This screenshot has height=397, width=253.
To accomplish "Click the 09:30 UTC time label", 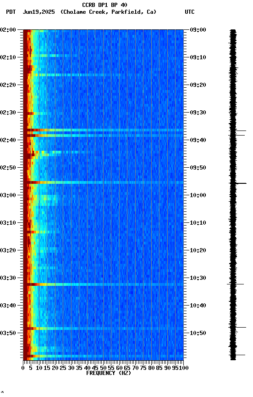I will tap(198, 113).
